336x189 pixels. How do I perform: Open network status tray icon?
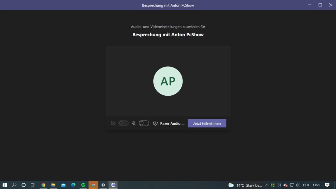coord(292,185)
